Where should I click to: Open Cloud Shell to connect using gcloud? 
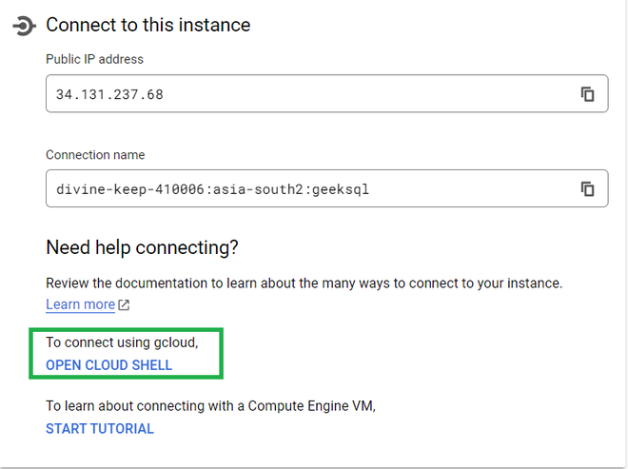pyautogui.click(x=109, y=365)
